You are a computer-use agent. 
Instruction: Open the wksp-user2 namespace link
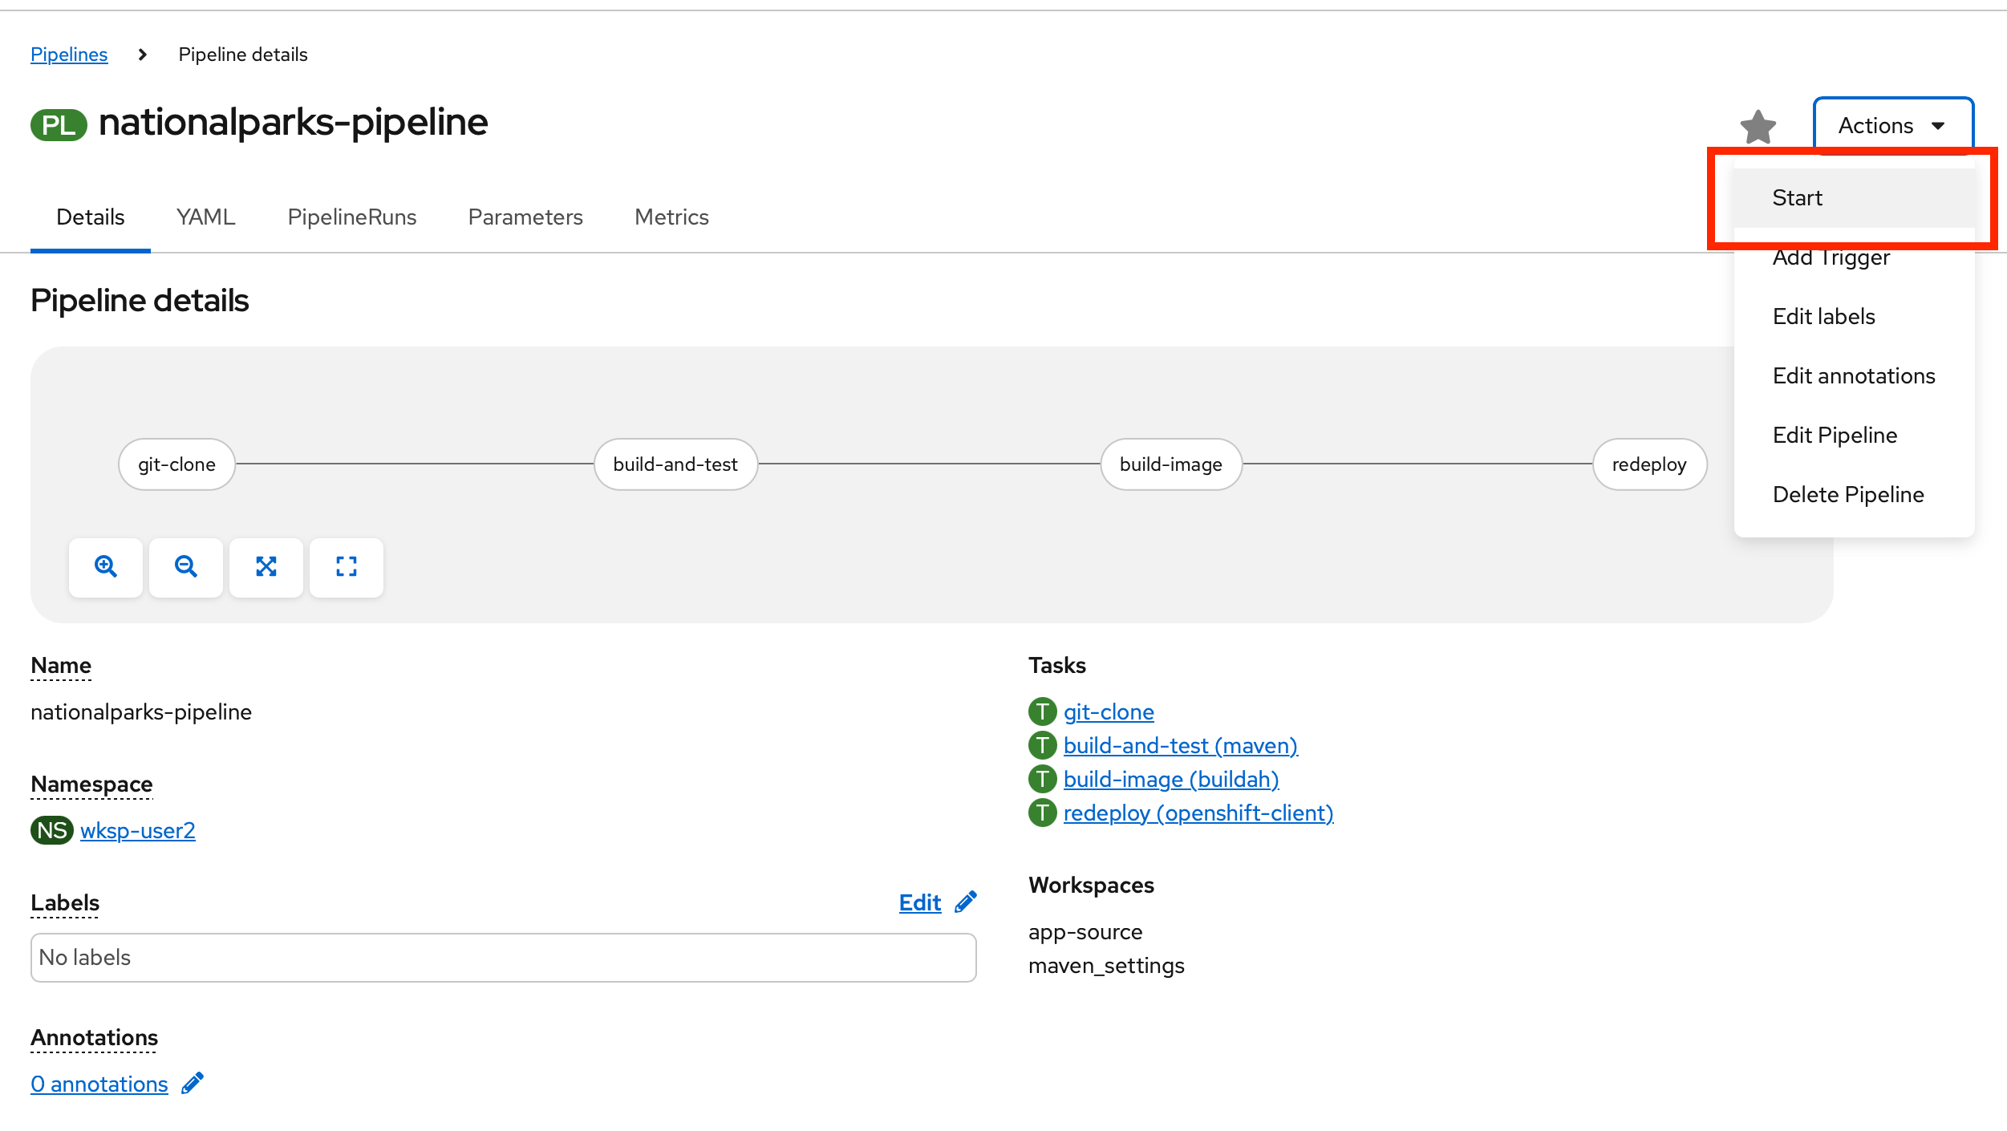pos(137,830)
